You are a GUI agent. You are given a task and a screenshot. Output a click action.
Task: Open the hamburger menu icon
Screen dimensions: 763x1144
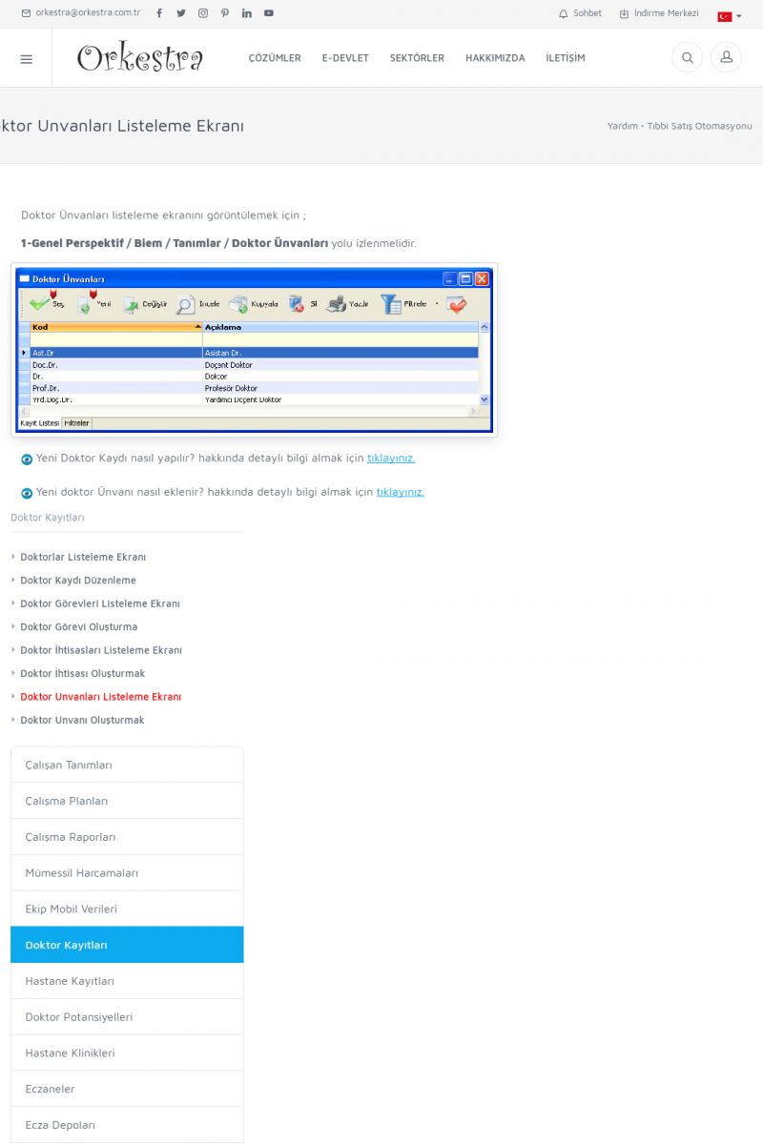[26, 58]
